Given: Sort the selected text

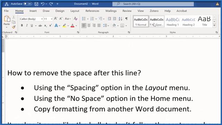Looking at the screenshot, I should coord(120,18).
